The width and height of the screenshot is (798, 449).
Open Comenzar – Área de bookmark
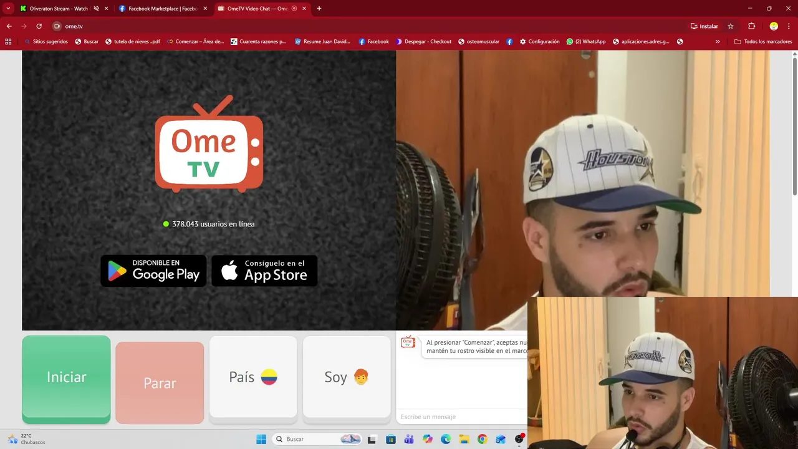click(195, 42)
